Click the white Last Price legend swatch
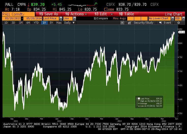Image resolution: width=187 pixels, height=134 pixels. click(x=139, y=98)
